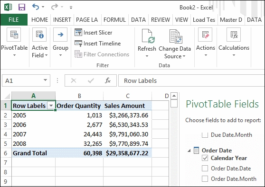Select the Sales Amount header cell

pos(128,106)
